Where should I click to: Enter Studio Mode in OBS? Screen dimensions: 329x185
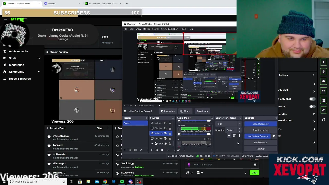point(260,142)
